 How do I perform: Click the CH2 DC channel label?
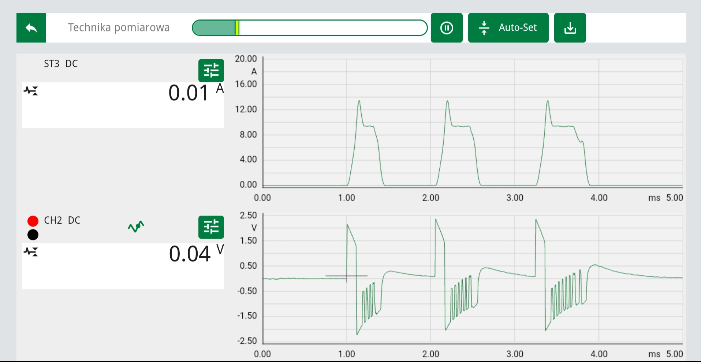62,220
